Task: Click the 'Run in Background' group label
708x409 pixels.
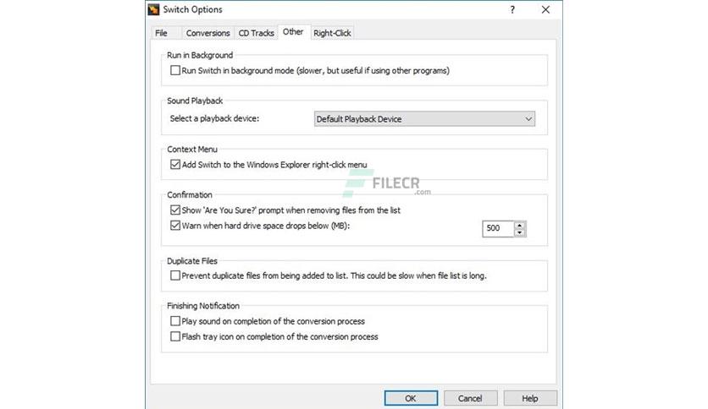Action: [x=200, y=55]
